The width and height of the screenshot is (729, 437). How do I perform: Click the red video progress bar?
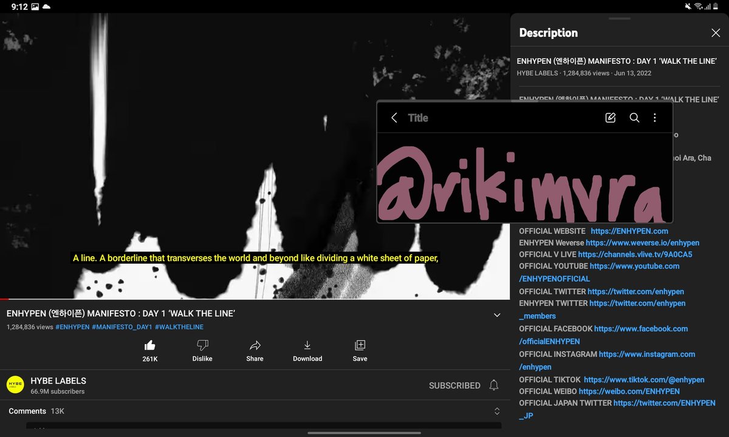[5, 299]
